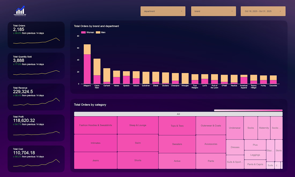Select the Outerwear & Coats treemap tile

[x=211, y=126]
